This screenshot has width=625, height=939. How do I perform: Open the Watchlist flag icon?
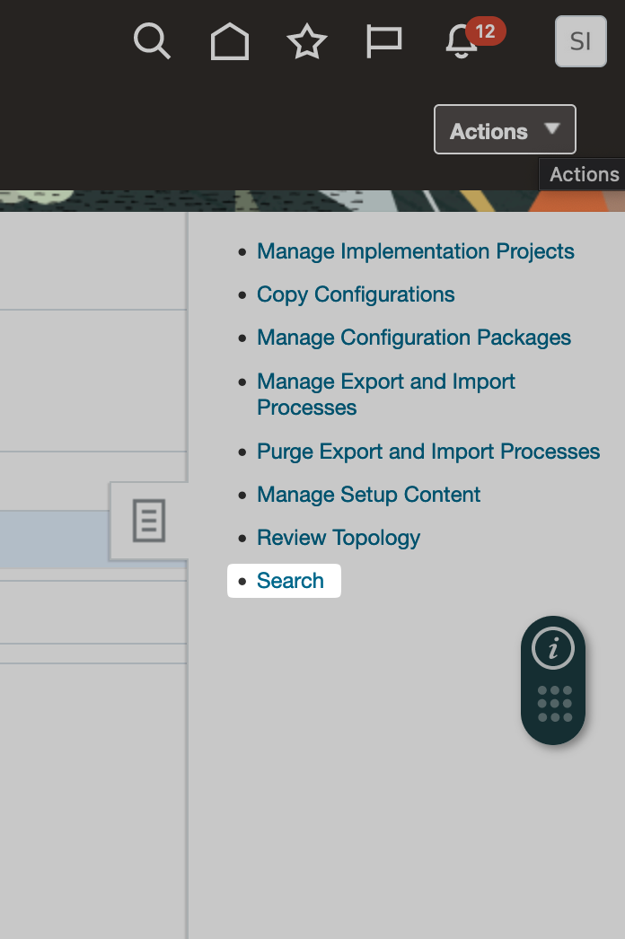384,41
